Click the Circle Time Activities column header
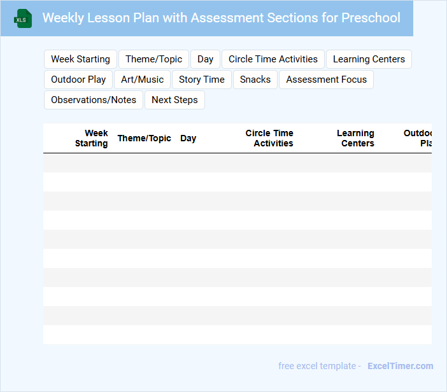 (269, 138)
